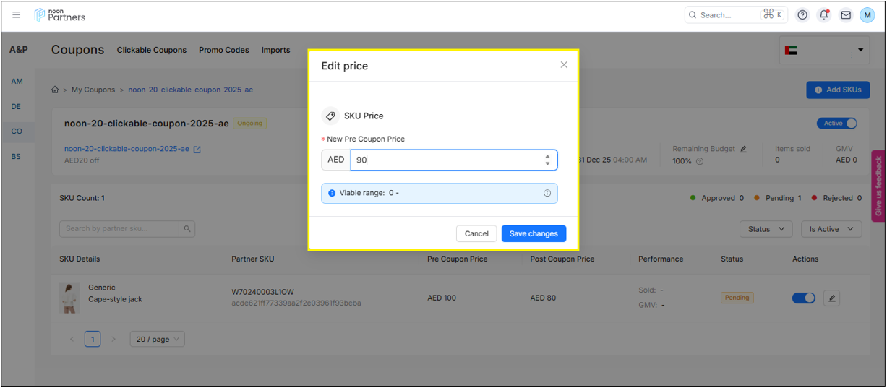Click the search magnifier beside partner SKU
887x388 pixels.
pos(187,229)
